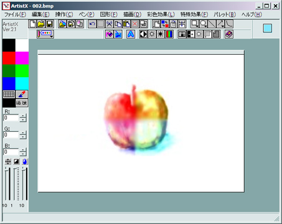The width and height of the screenshot is (282, 224).
Task: Open the 特殊効果(F) menu
Action: (194, 14)
